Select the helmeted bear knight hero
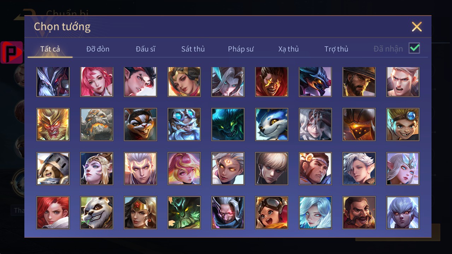452x254 pixels. 53,169
